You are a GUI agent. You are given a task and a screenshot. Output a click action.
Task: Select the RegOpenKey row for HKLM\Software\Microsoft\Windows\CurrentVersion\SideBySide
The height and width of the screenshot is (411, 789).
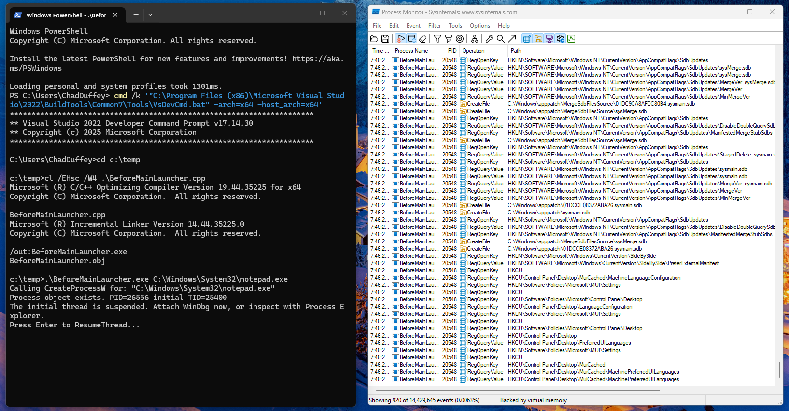pos(573,256)
